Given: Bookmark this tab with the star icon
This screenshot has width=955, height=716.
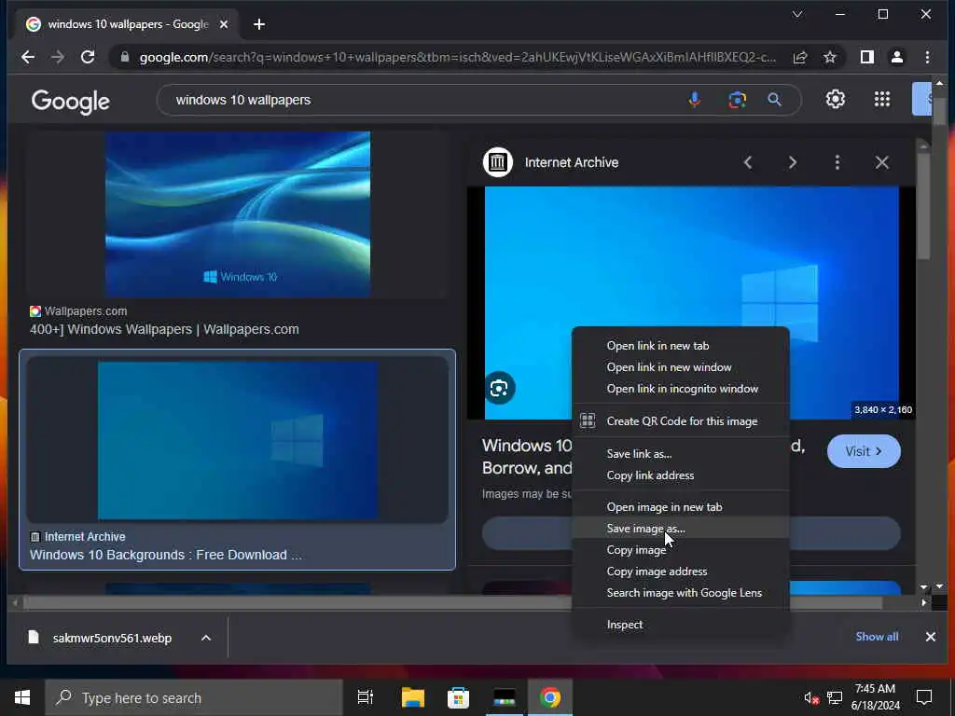Looking at the screenshot, I should [829, 57].
